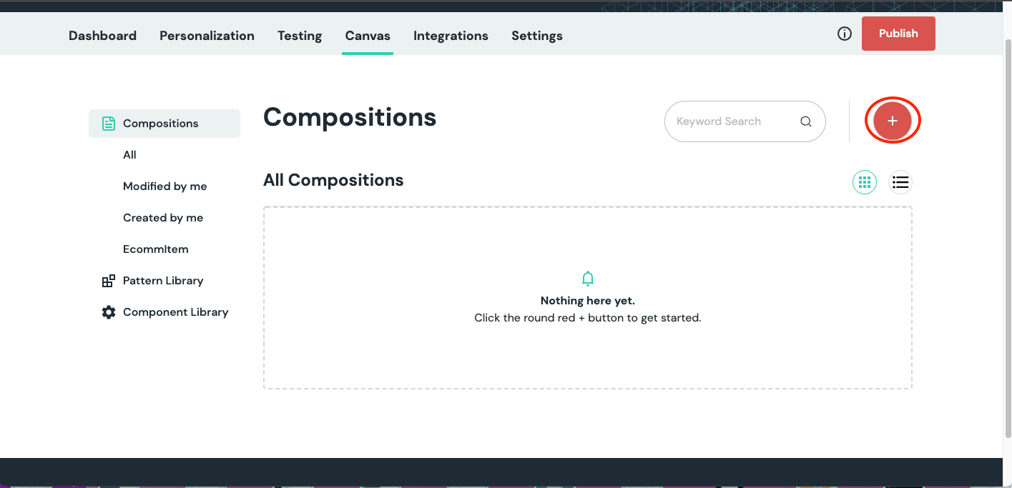Select the EcommItem filter
This screenshot has height=488, width=1012.
156,249
